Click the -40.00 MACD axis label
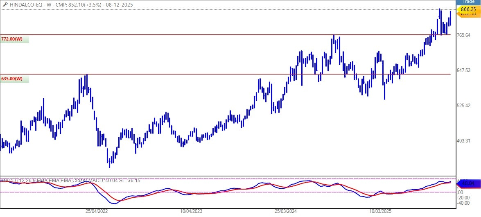 463,203
